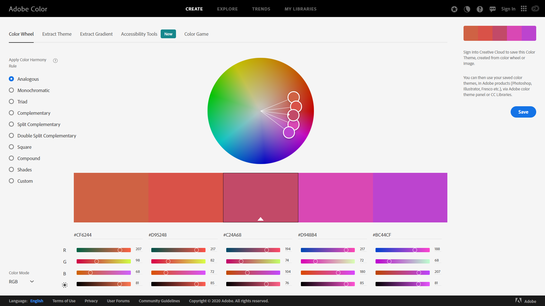Toggle dark mode using the moon icon

point(467,9)
